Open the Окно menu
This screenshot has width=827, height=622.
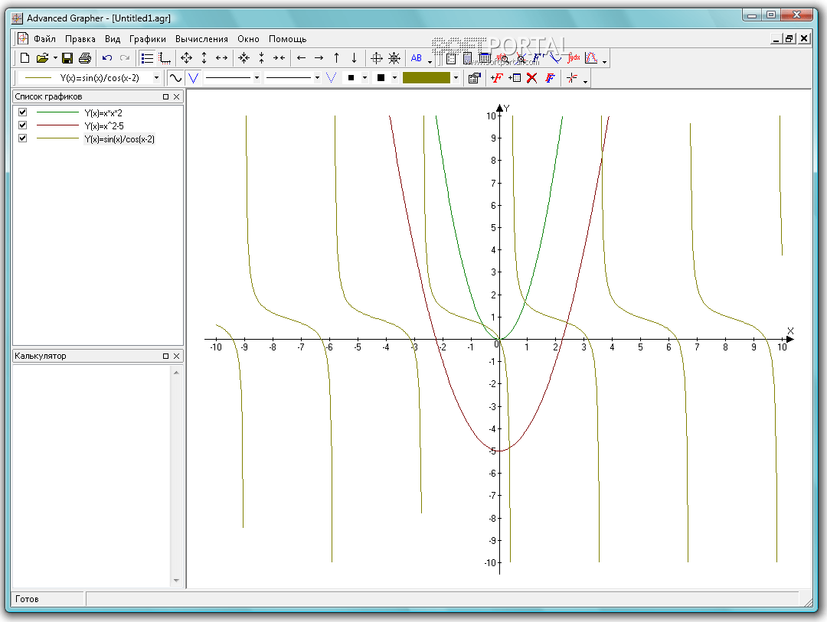(x=248, y=39)
